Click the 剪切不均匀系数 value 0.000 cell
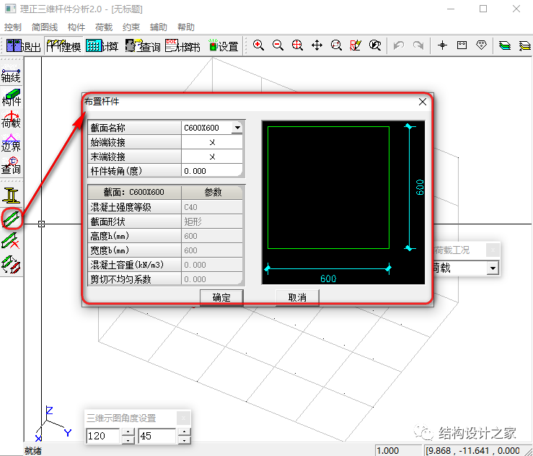Viewport: 533px width, 456px height. coord(212,279)
